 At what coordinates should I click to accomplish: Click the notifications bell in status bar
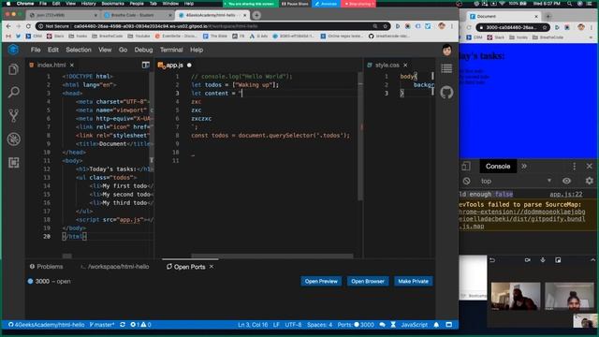[436, 325]
